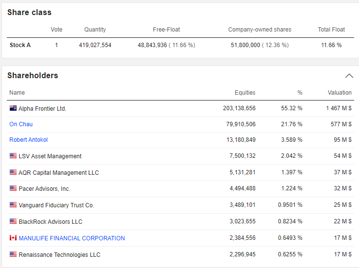The image size is (359, 268).
Task: Select the Pacer Advisors, Inc. name
Action: [x=44, y=189]
